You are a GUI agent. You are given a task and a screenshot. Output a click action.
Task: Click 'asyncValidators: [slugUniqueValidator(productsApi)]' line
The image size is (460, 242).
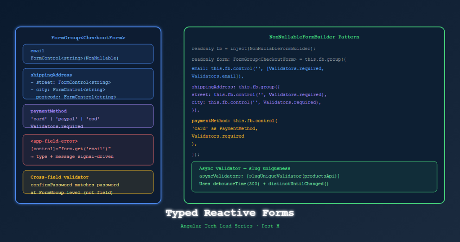point(270,176)
